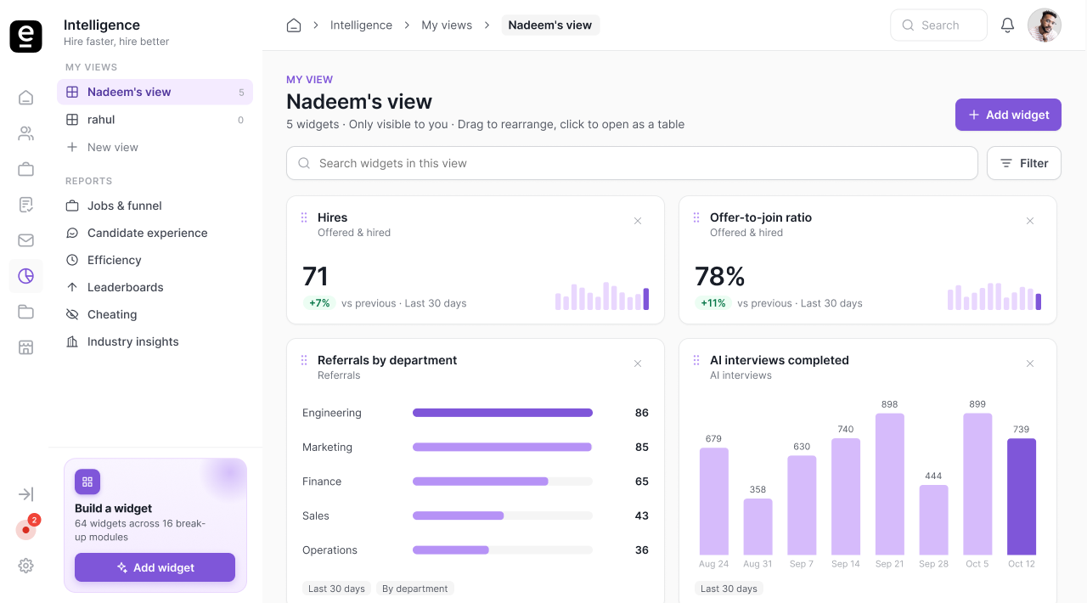This screenshot has height=603, width=1087.
Task: Open the storefront icon in the rail
Action: pyautogui.click(x=25, y=347)
